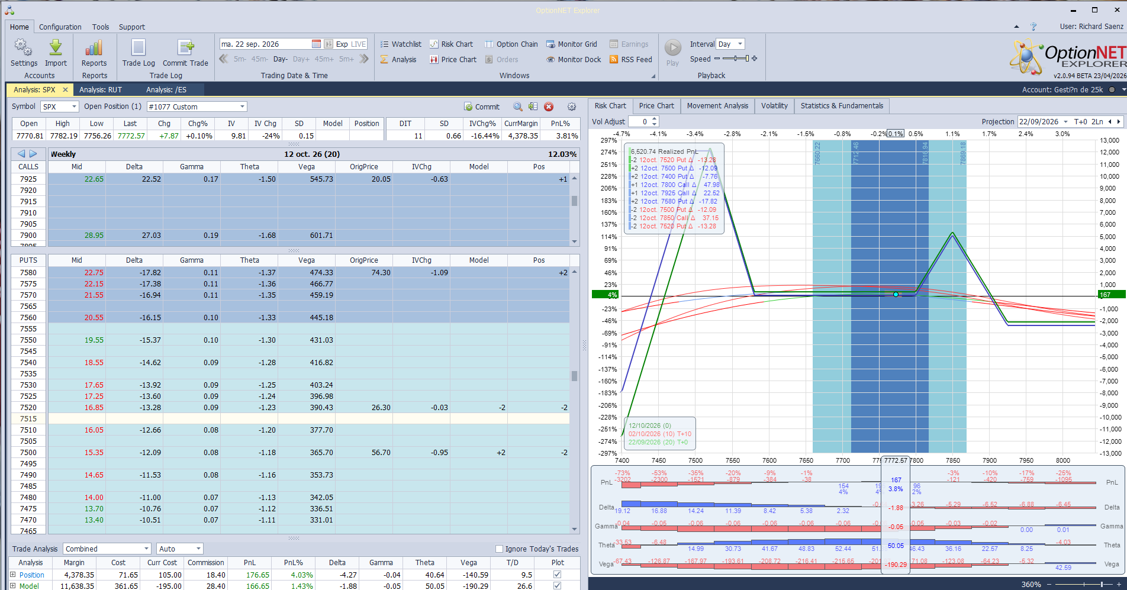
Task: Click the Play playback button
Action: (x=672, y=53)
